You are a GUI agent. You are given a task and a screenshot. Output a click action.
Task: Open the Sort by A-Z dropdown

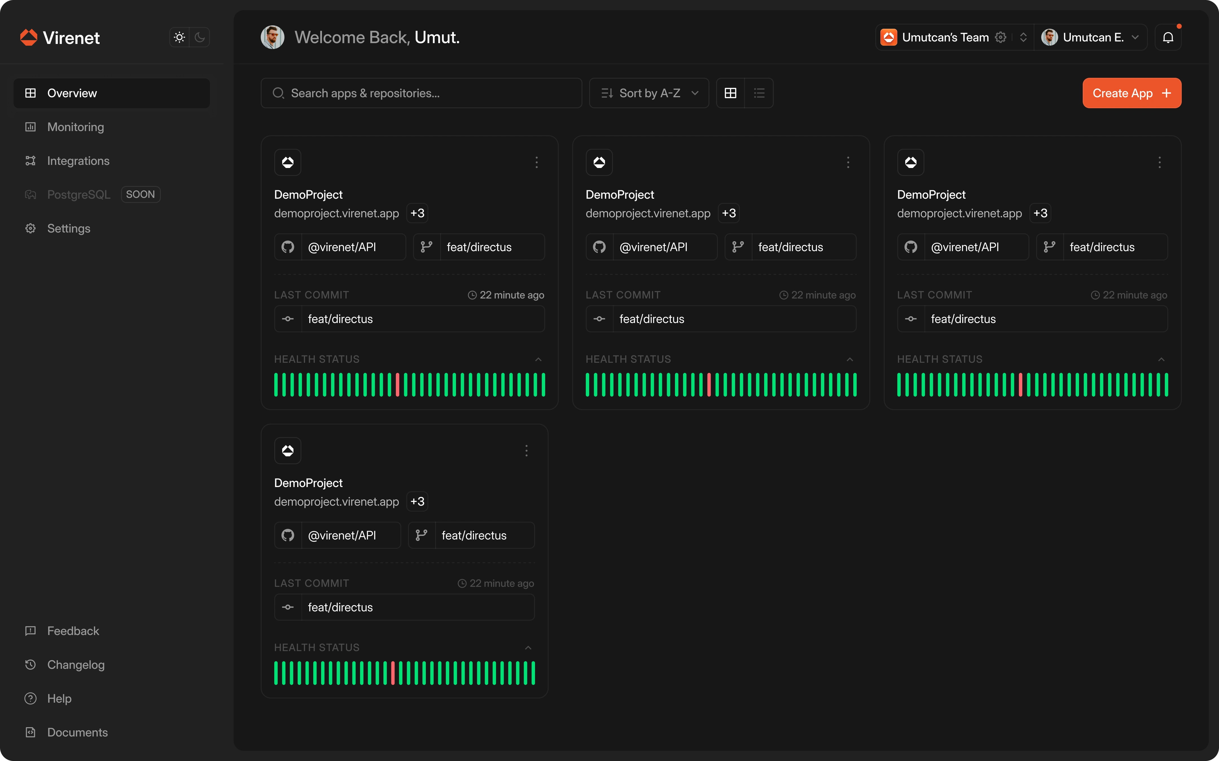pos(649,93)
